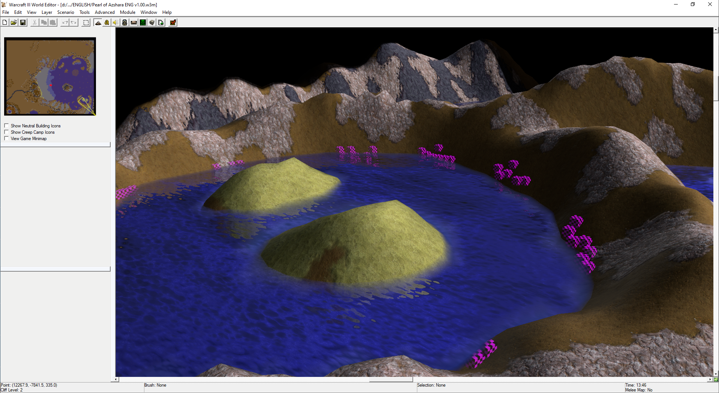Open the Trigger Editor 'a' icon
The width and height of the screenshot is (719, 393).
click(x=107, y=22)
